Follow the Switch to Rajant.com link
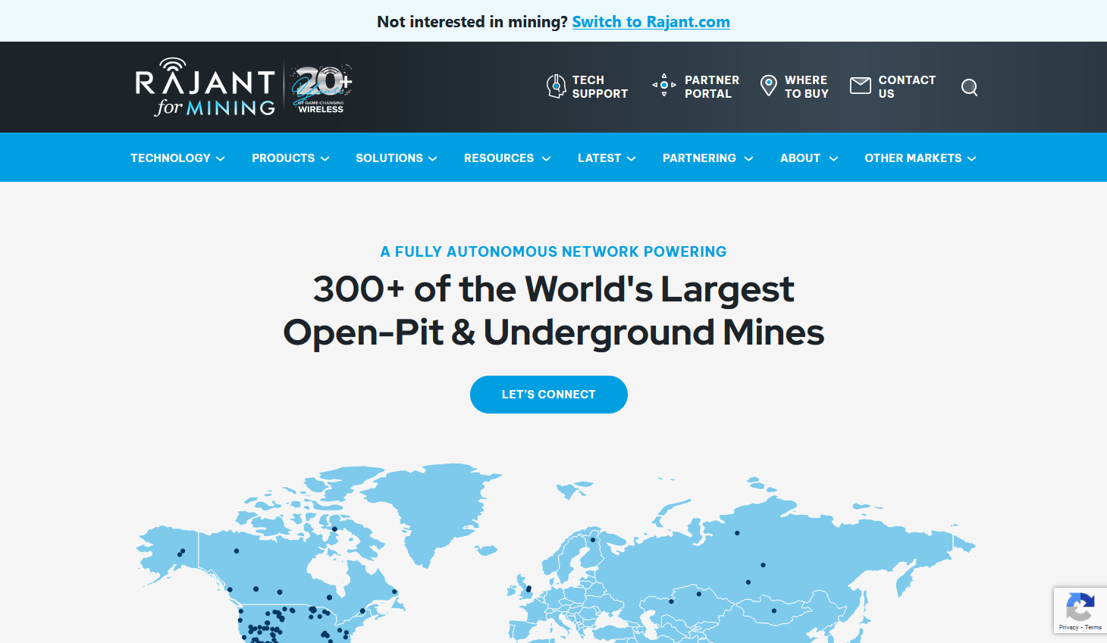The image size is (1107, 643). 651,22
